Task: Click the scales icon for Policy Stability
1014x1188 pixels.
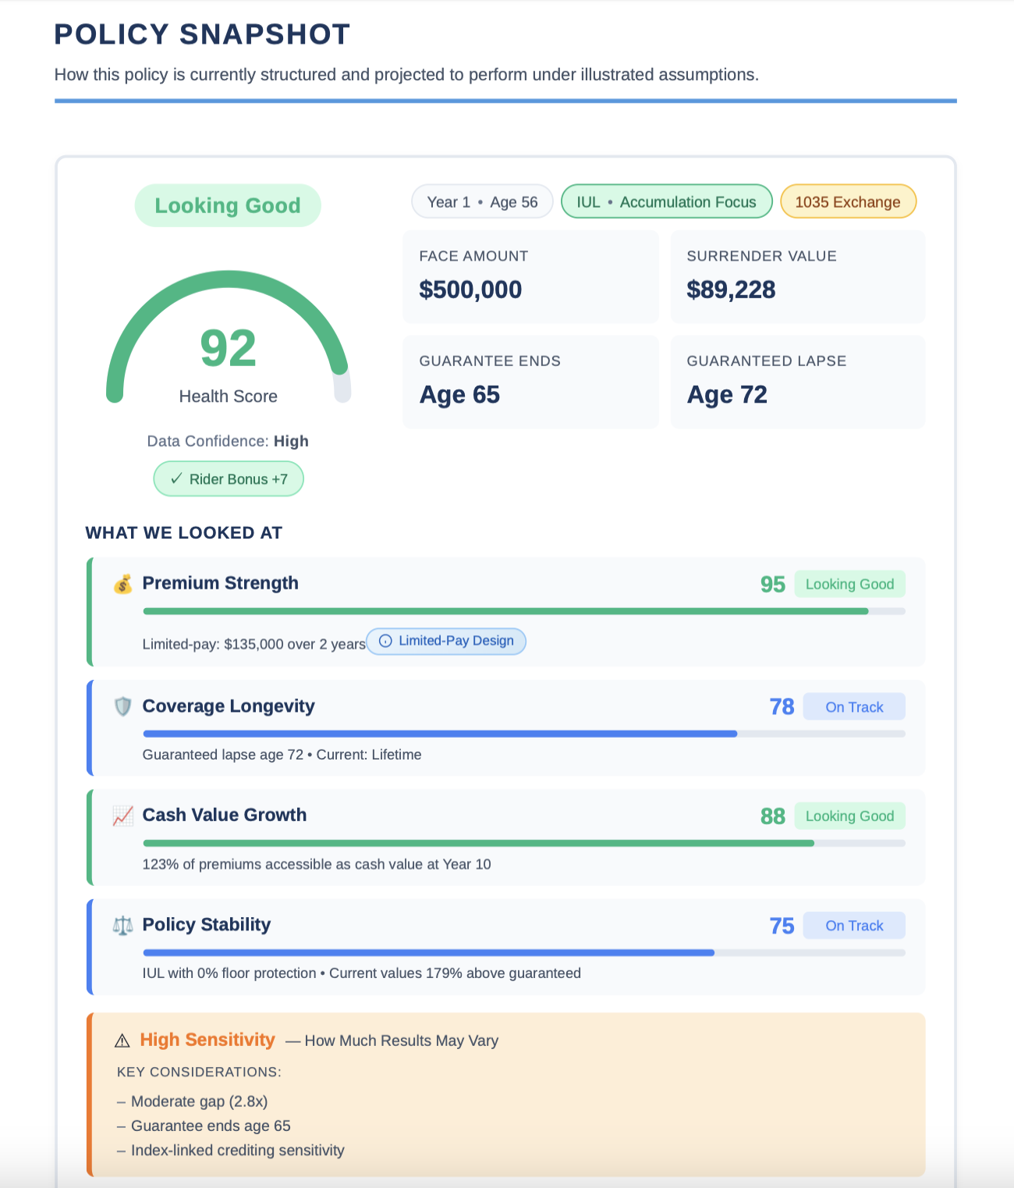Action: pos(122,925)
